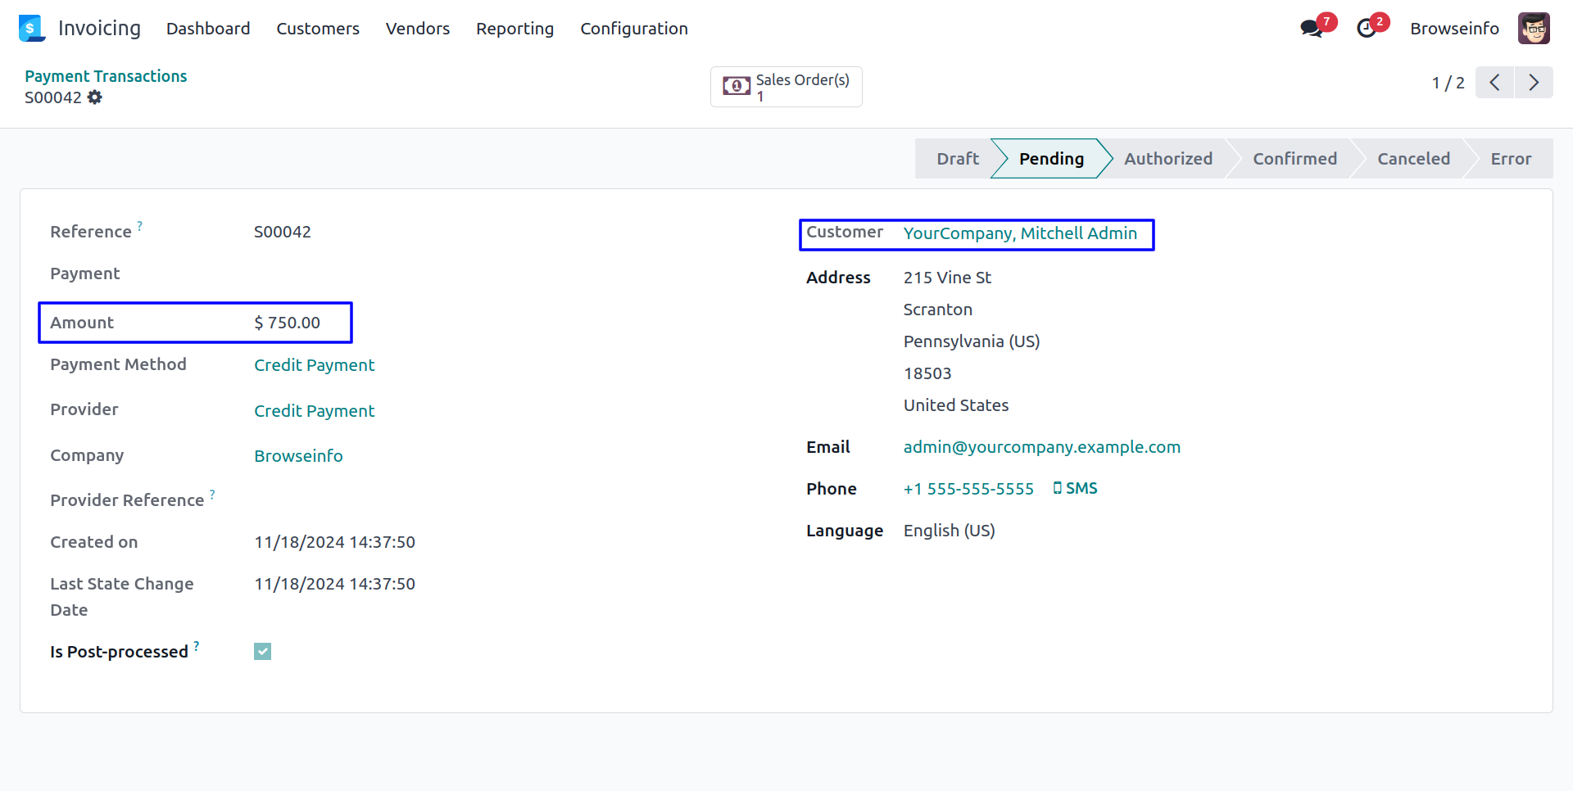Open the activities clock icon
This screenshot has height=791, width=1573.
(1367, 29)
